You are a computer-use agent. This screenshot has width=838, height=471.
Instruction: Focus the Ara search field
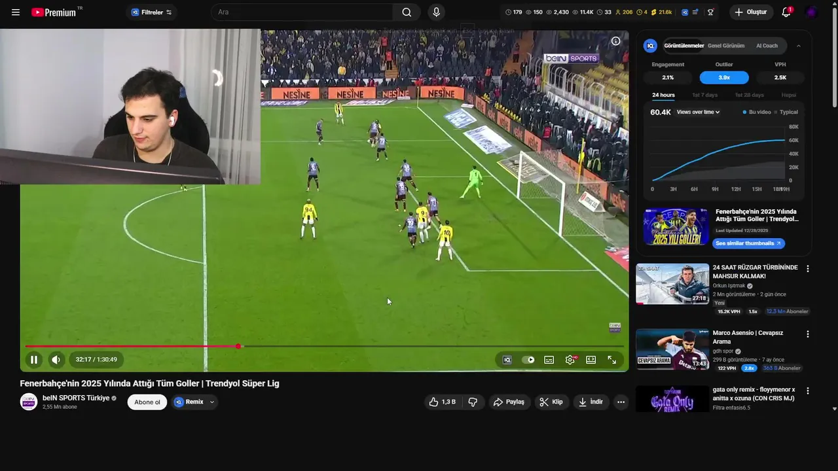[x=302, y=12]
